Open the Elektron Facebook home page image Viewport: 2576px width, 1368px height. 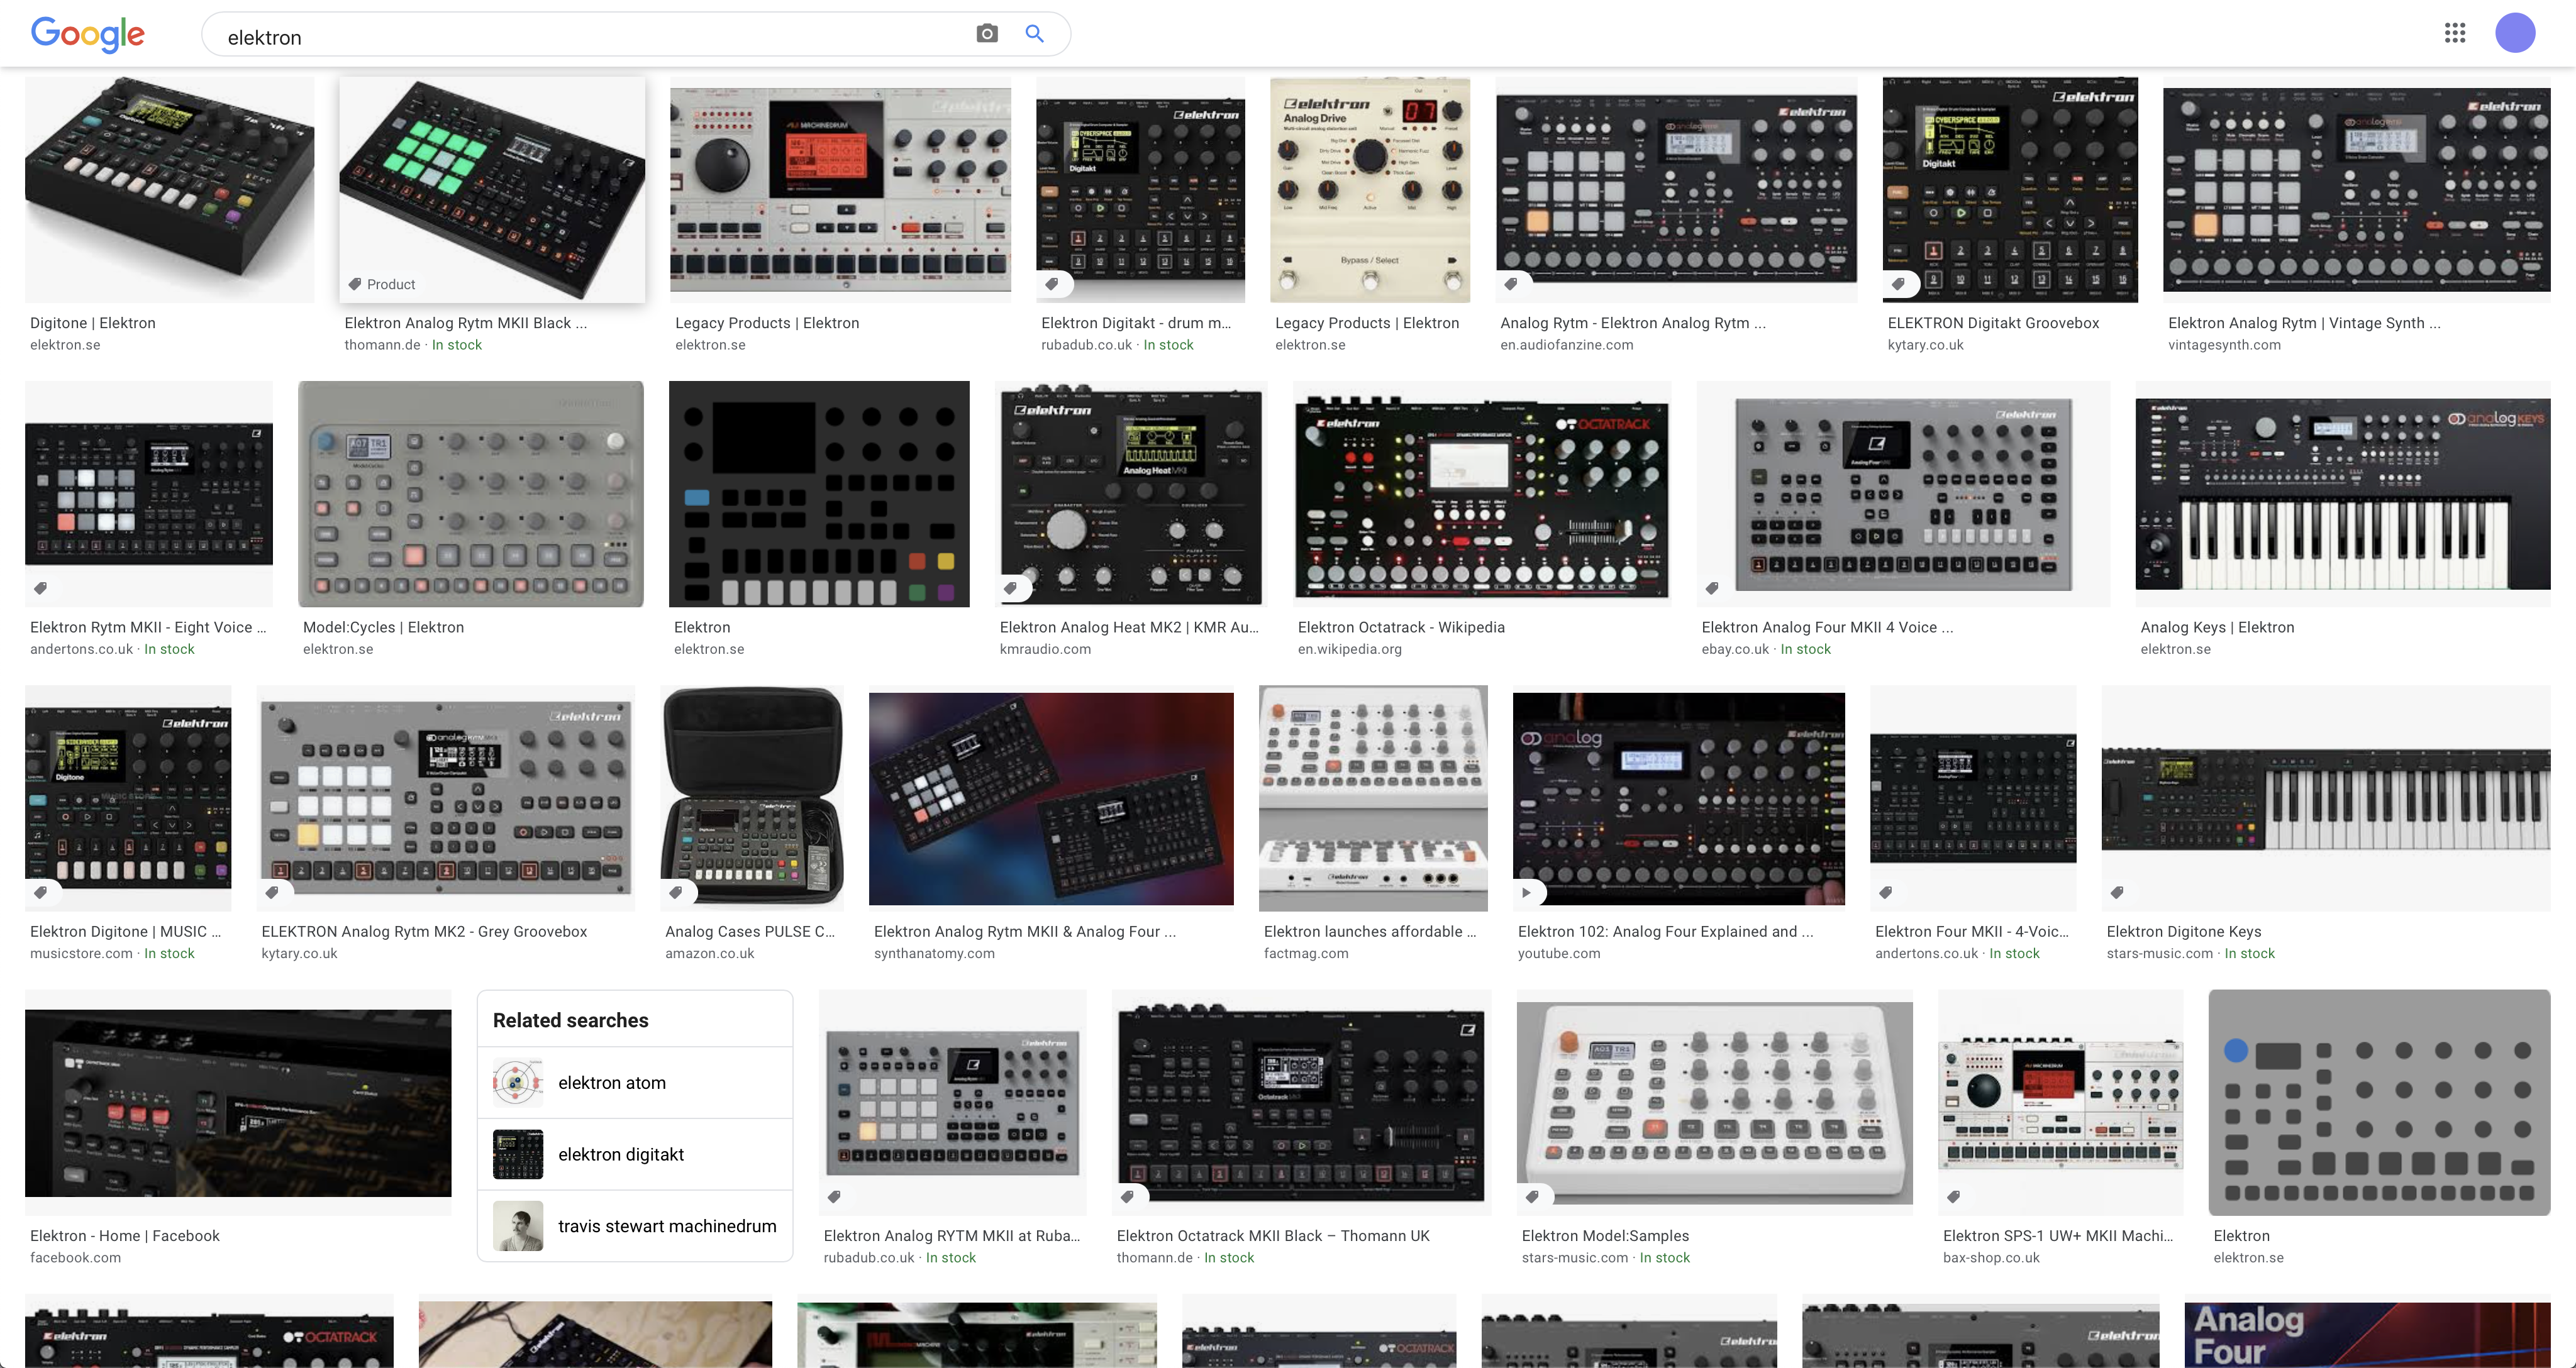click(x=238, y=1102)
